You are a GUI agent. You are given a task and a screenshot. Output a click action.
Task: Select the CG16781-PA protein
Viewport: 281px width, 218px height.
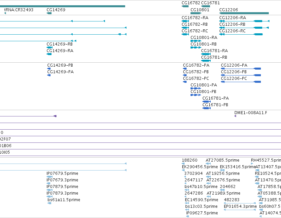216,98
